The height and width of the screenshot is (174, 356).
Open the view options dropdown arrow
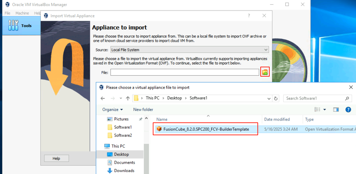coord(325,110)
